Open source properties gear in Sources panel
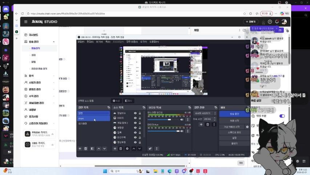The image size is (310, 175). 127,149
